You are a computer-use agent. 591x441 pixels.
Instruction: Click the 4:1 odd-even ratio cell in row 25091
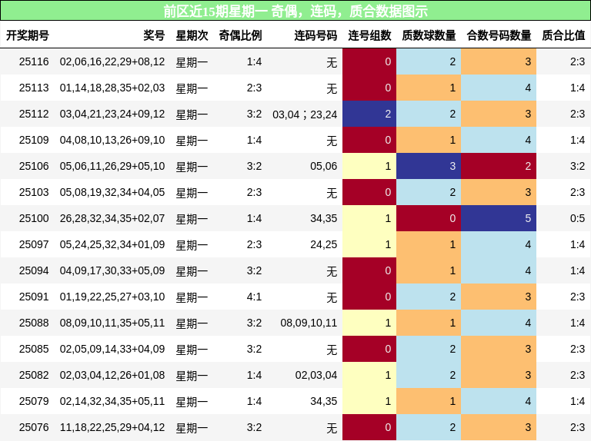click(x=254, y=297)
